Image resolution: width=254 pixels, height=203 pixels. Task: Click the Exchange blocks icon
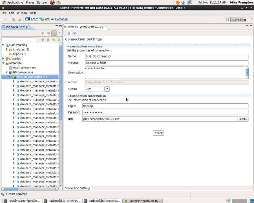pyautogui.click(x=52, y=19)
